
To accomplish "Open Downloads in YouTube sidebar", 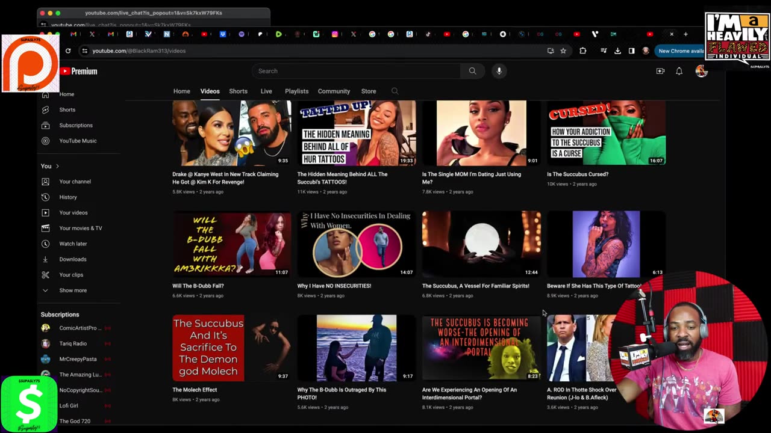I will pos(72,259).
